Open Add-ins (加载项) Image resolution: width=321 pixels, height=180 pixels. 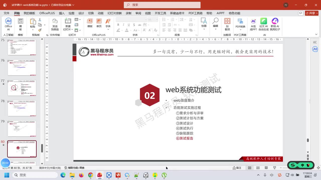pyautogui.click(x=227, y=24)
